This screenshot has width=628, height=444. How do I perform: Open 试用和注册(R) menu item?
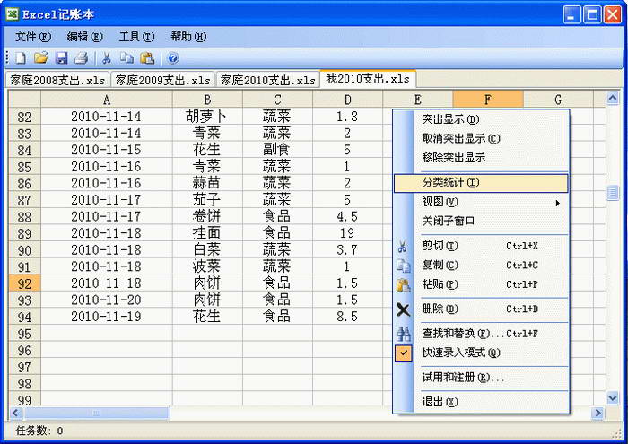[481, 378]
